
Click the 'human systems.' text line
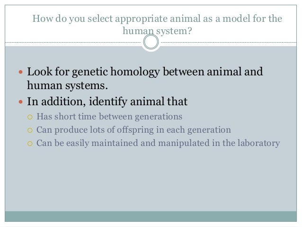click(67, 85)
